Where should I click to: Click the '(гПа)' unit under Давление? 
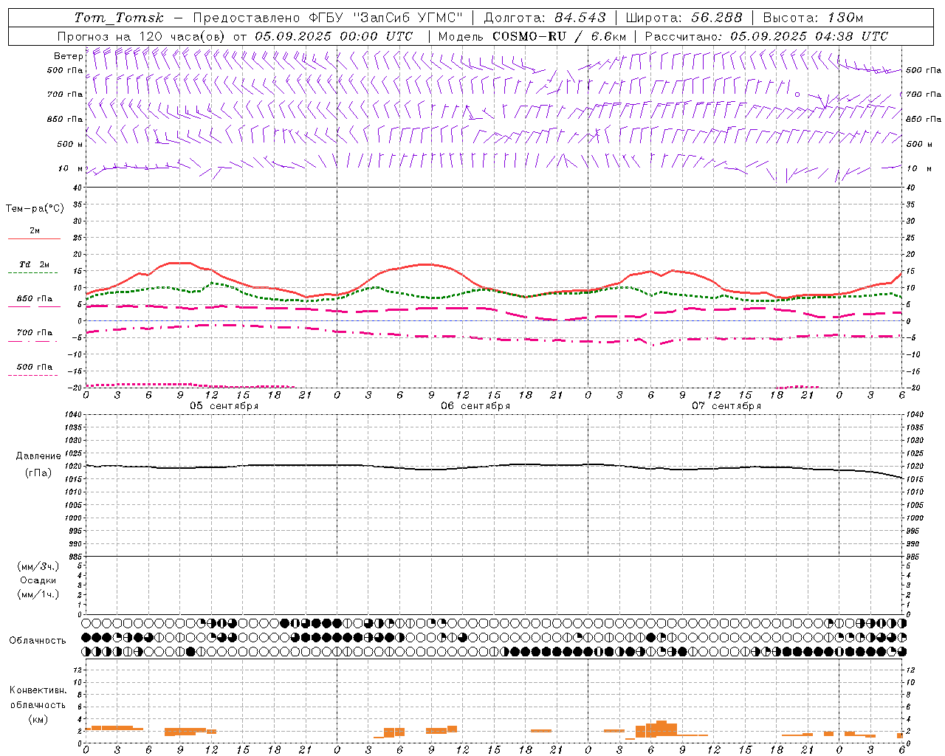pyautogui.click(x=38, y=473)
